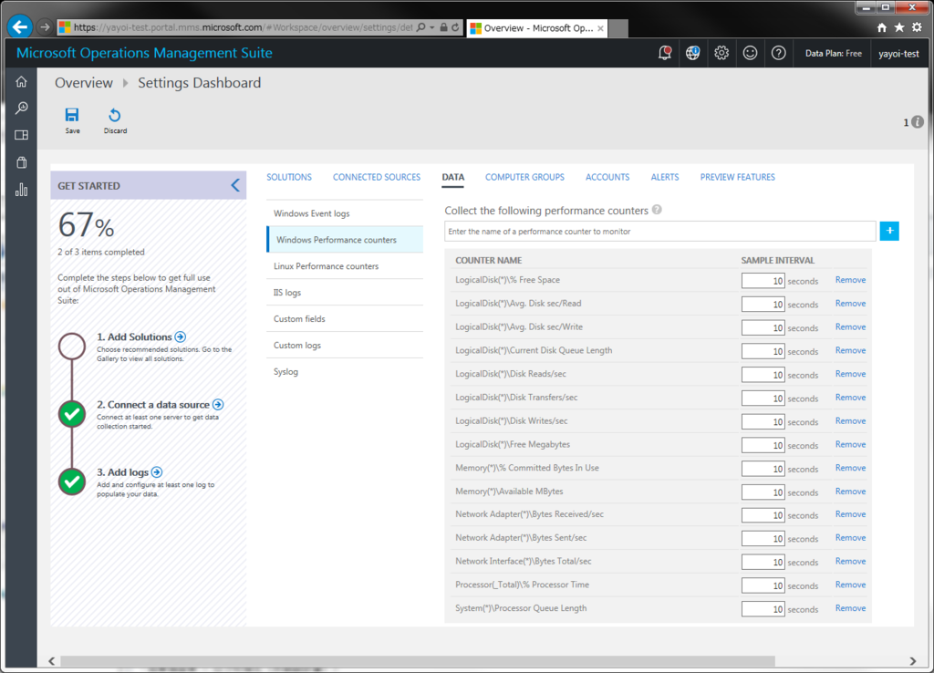
Task: Open the Preview Features tab
Action: 737,177
